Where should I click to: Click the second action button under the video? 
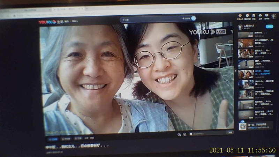[66, 139]
